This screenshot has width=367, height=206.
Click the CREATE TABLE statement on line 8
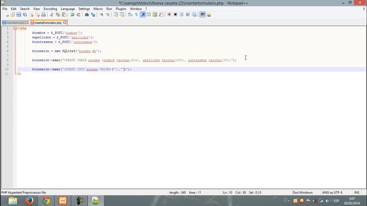point(134,60)
